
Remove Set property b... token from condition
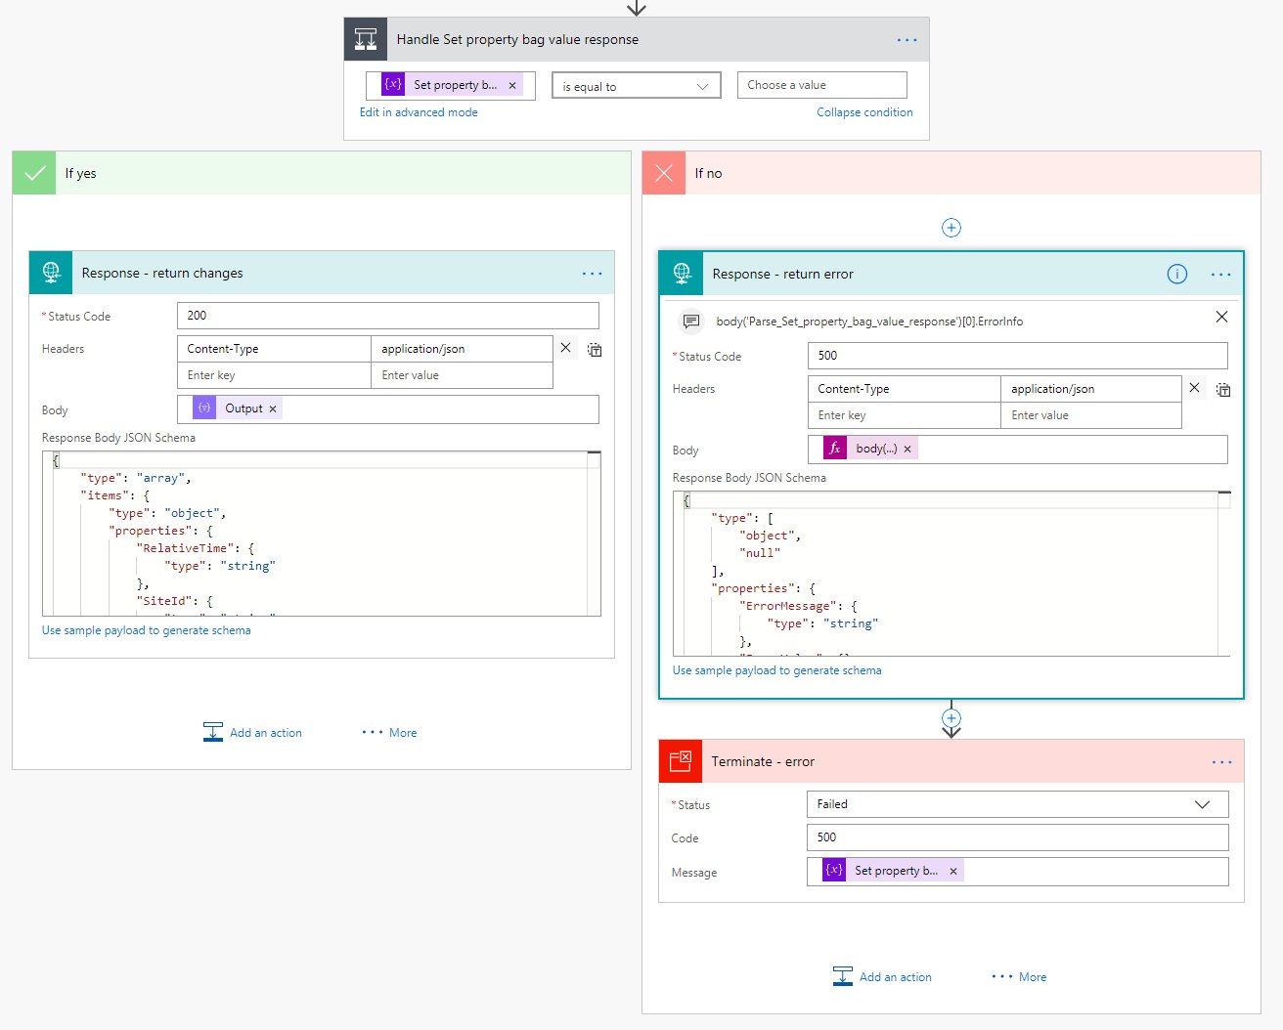[512, 85]
